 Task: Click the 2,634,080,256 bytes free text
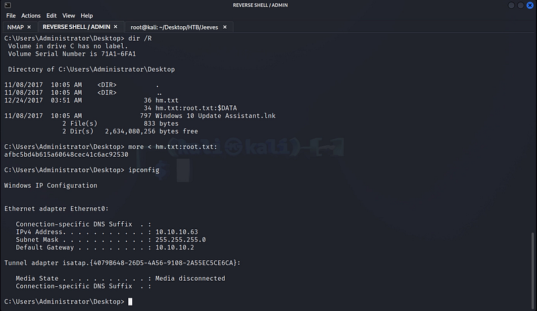tap(152, 131)
